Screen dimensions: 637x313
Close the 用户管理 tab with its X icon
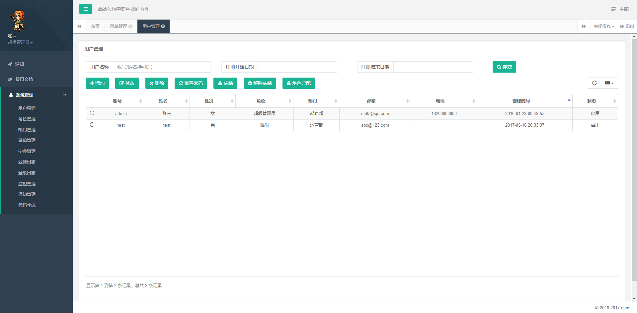tap(163, 27)
